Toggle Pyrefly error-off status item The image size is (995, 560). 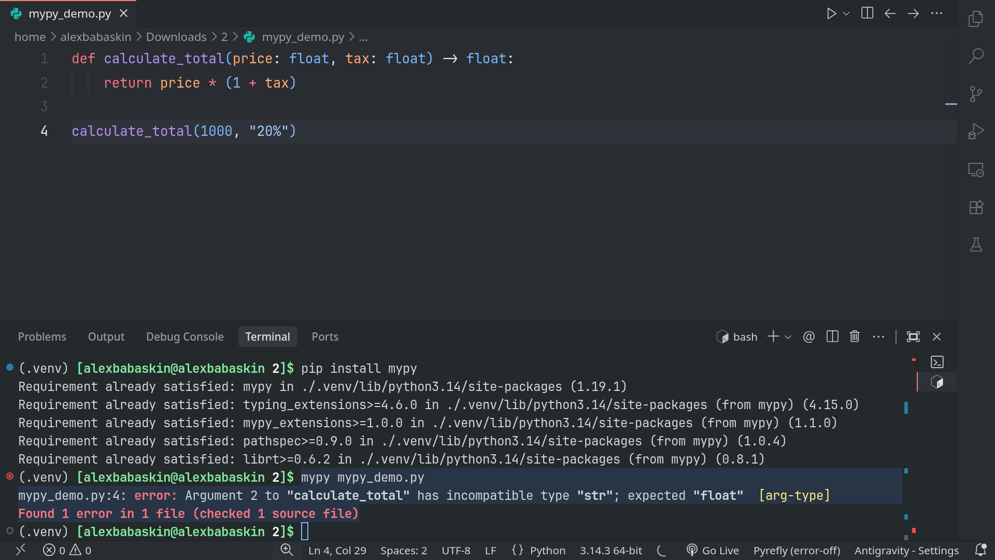(797, 550)
